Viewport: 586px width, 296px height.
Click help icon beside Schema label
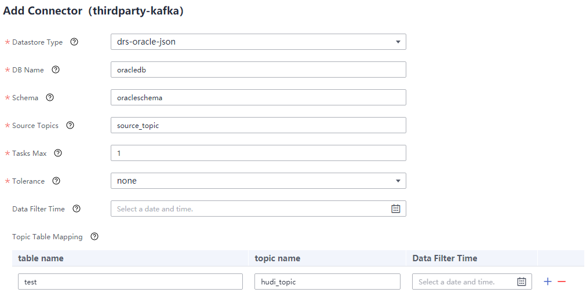(x=50, y=97)
